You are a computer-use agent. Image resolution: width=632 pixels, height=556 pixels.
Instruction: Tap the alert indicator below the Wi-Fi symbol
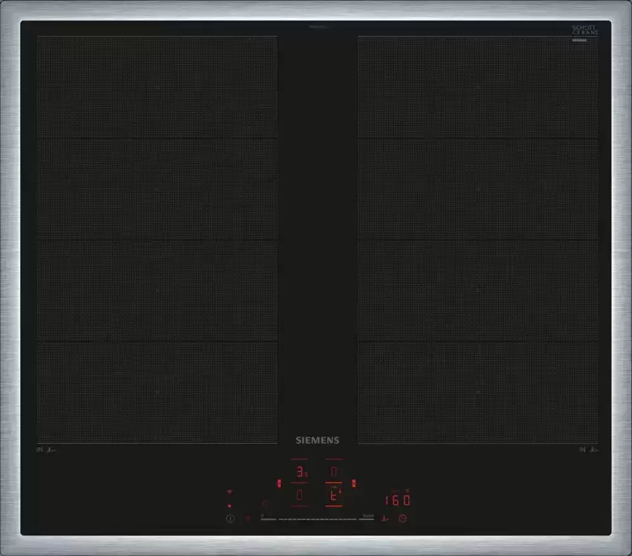coord(229,505)
